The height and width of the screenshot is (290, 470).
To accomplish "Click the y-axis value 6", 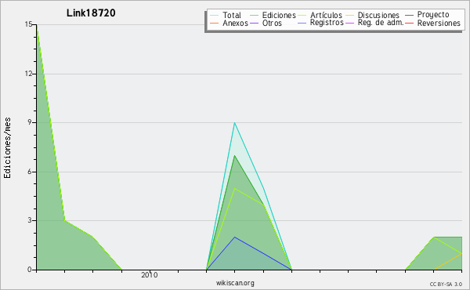I will tap(30, 172).
